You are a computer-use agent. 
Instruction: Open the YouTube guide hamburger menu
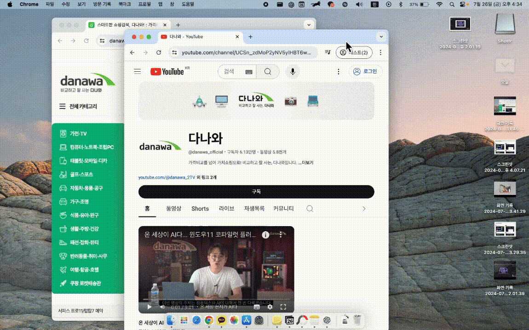(138, 71)
